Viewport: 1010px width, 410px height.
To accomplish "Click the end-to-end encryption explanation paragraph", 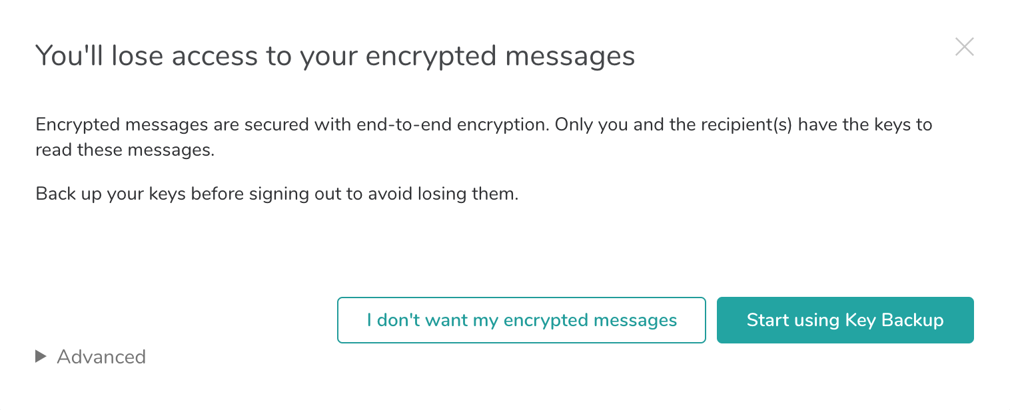I will coord(484,137).
